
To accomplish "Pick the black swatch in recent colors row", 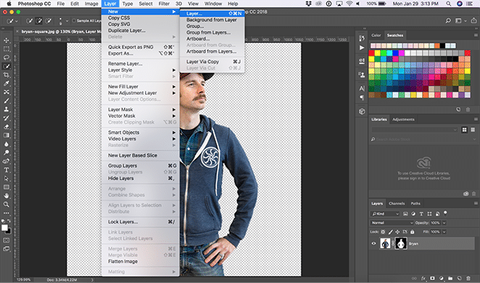I will click(x=442, y=46).
